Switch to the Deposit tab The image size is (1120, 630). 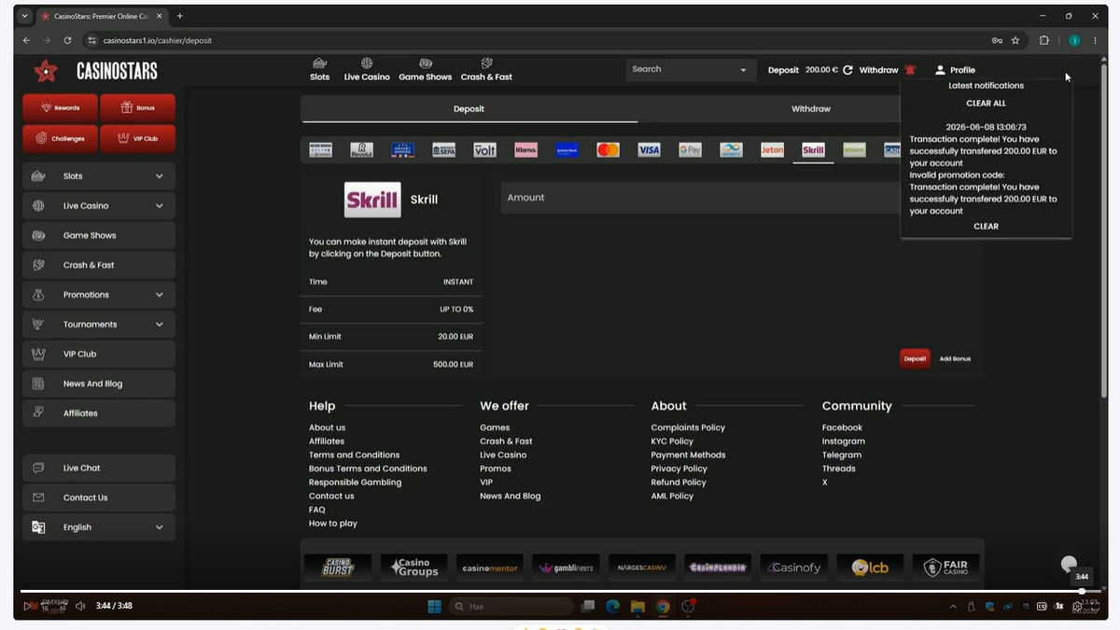point(469,109)
